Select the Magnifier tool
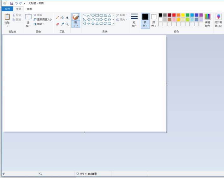This screenshot has width=224, height=178. coord(67,24)
